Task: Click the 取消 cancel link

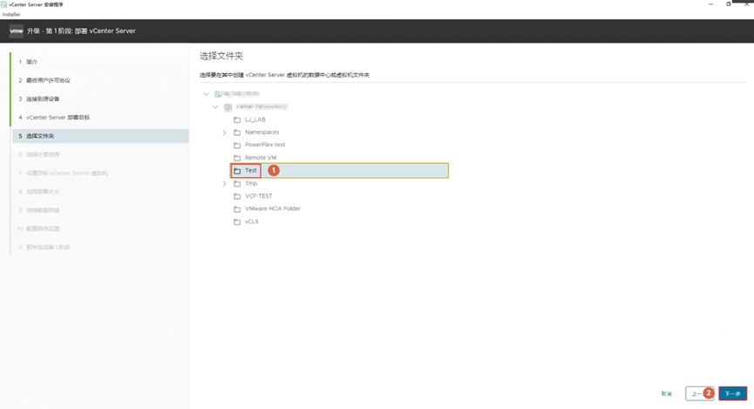Action: [x=666, y=393]
